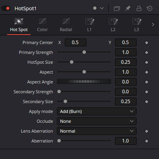Click the Aspect Angle label
Screen dimensions: 159x159
[40, 82]
